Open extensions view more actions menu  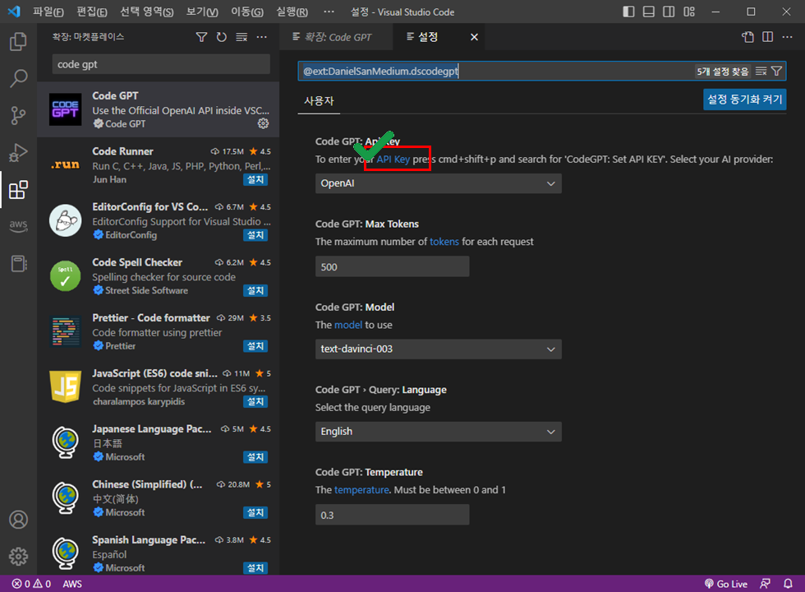(x=262, y=37)
